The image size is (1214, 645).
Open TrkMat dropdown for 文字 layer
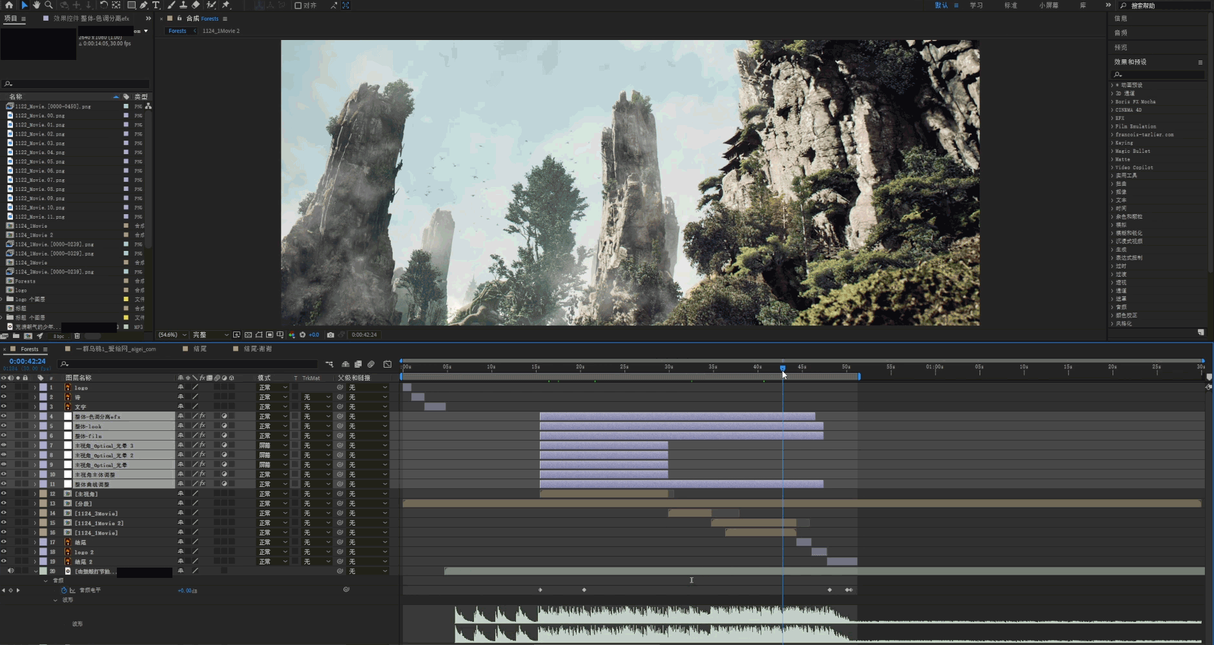(x=317, y=407)
